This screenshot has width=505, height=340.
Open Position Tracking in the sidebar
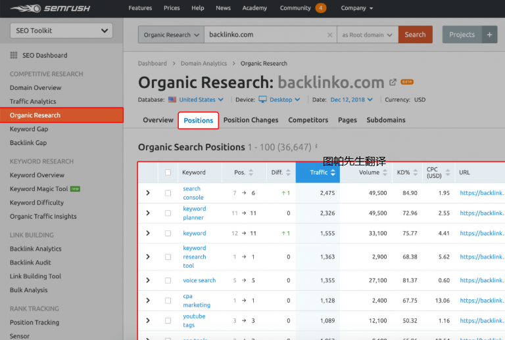34,323
